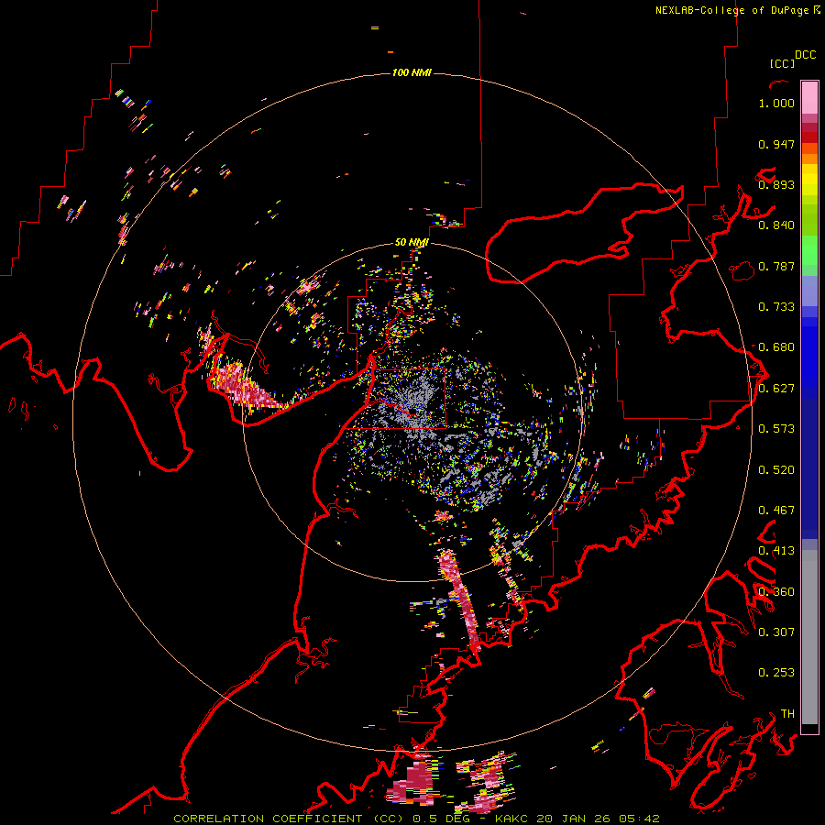Screen dimensions: 825x825
Task: Click the 50 NMI range ring label
Action: tap(412, 242)
